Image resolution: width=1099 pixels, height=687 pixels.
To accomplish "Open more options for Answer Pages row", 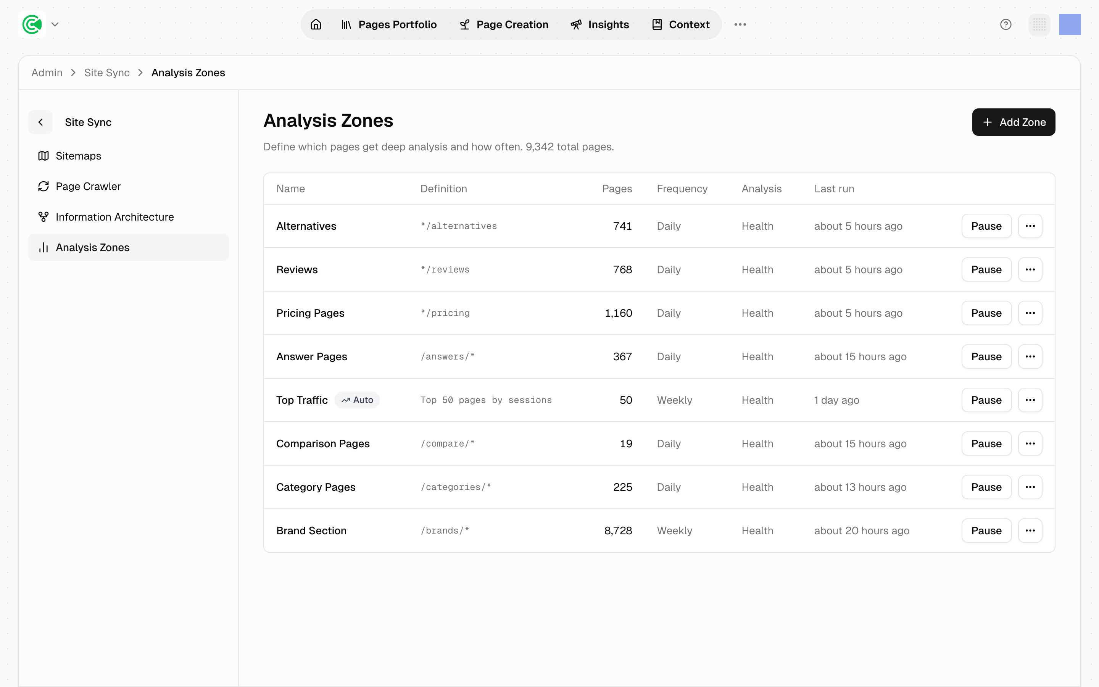I will coord(1030,357).
